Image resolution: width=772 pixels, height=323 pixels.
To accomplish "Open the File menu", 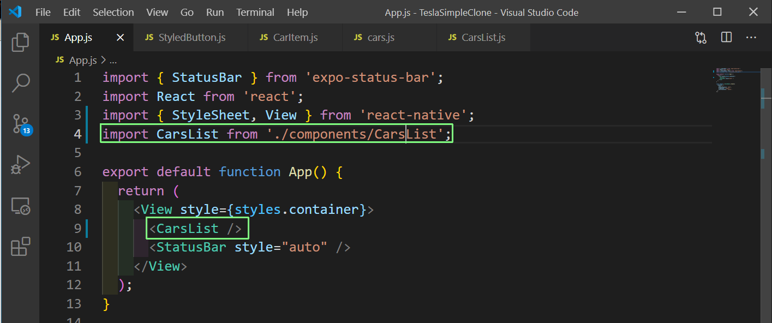I will tap(43, 12).
